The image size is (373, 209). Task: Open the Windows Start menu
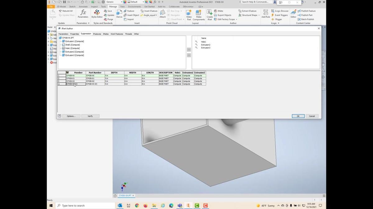coord(51,206)
